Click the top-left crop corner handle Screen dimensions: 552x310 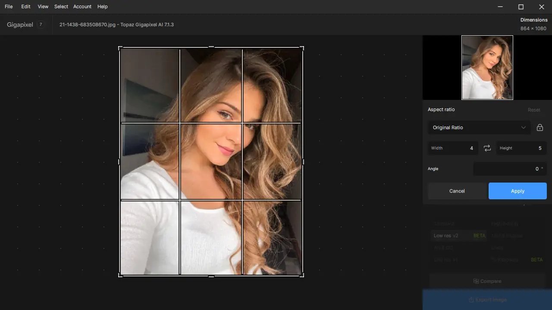[x=120, y=48]
